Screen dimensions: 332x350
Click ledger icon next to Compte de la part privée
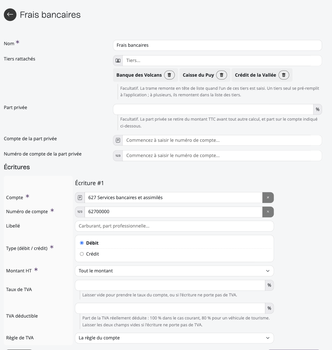coord(118,140)
